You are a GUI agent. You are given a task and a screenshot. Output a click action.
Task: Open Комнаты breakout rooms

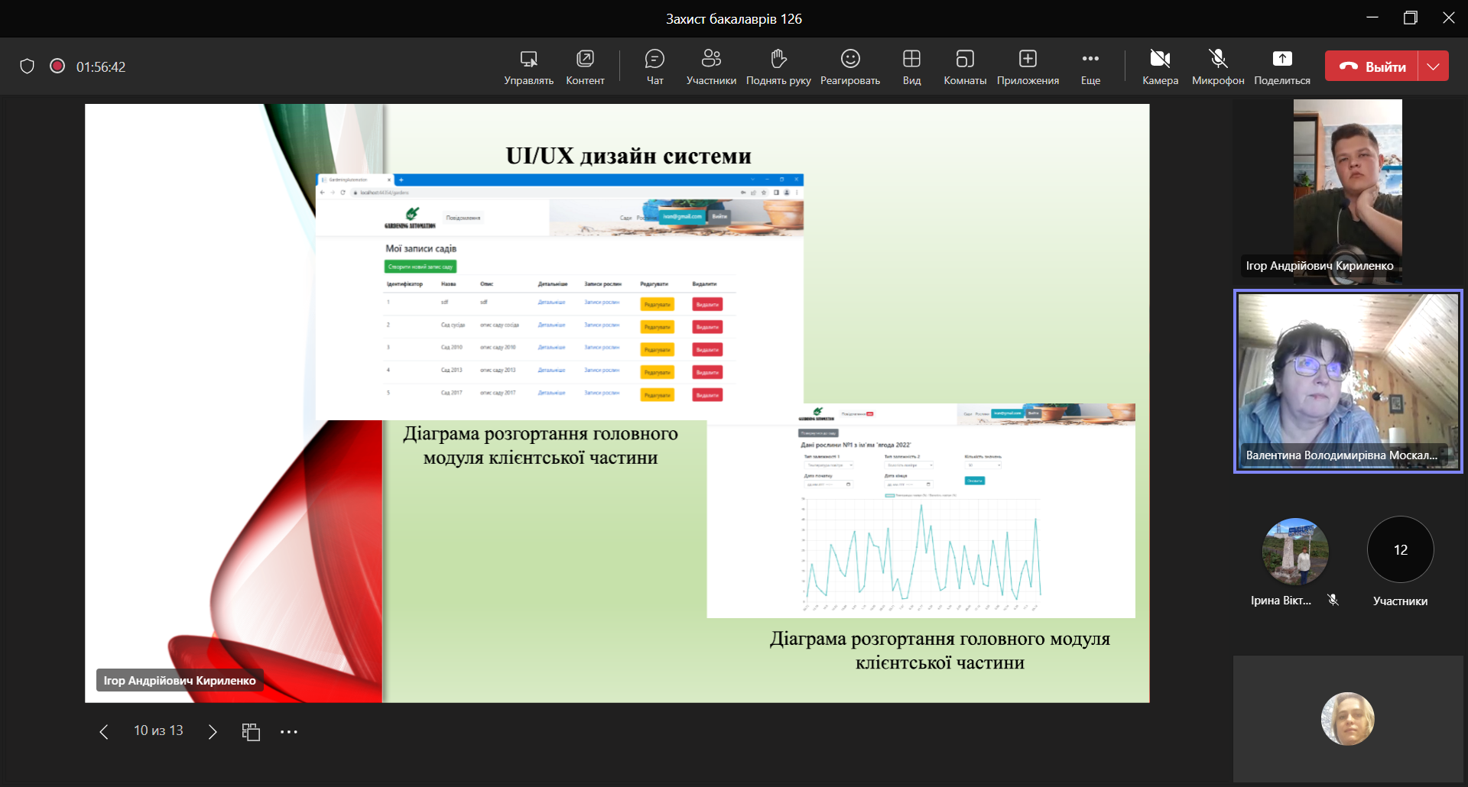[x=964, y=67]
